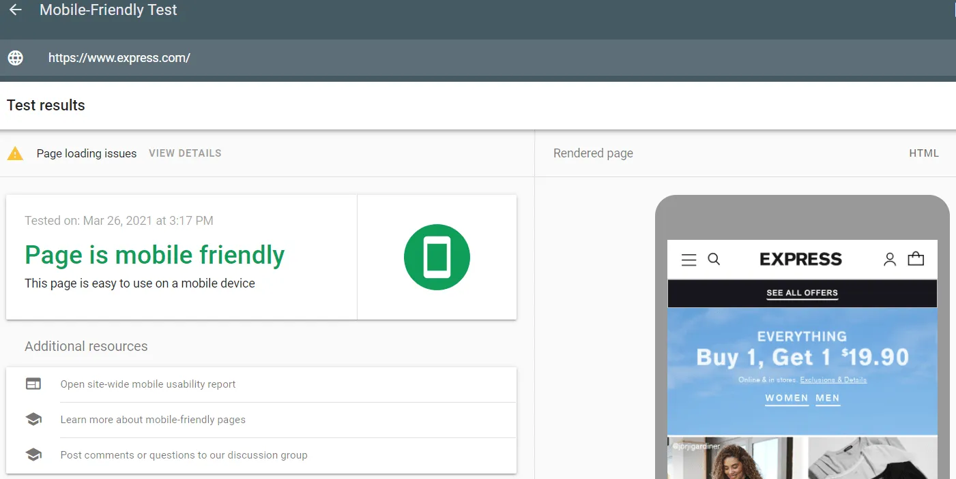The height and width of the screenshot is (479, 956).
Task: Click the globe icon beside the URL
Action: click(15, 58)
